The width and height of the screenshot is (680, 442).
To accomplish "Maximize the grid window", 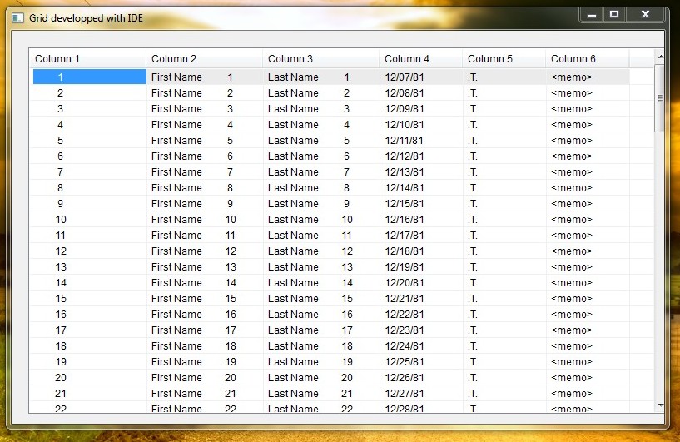I will coord(614,14).
